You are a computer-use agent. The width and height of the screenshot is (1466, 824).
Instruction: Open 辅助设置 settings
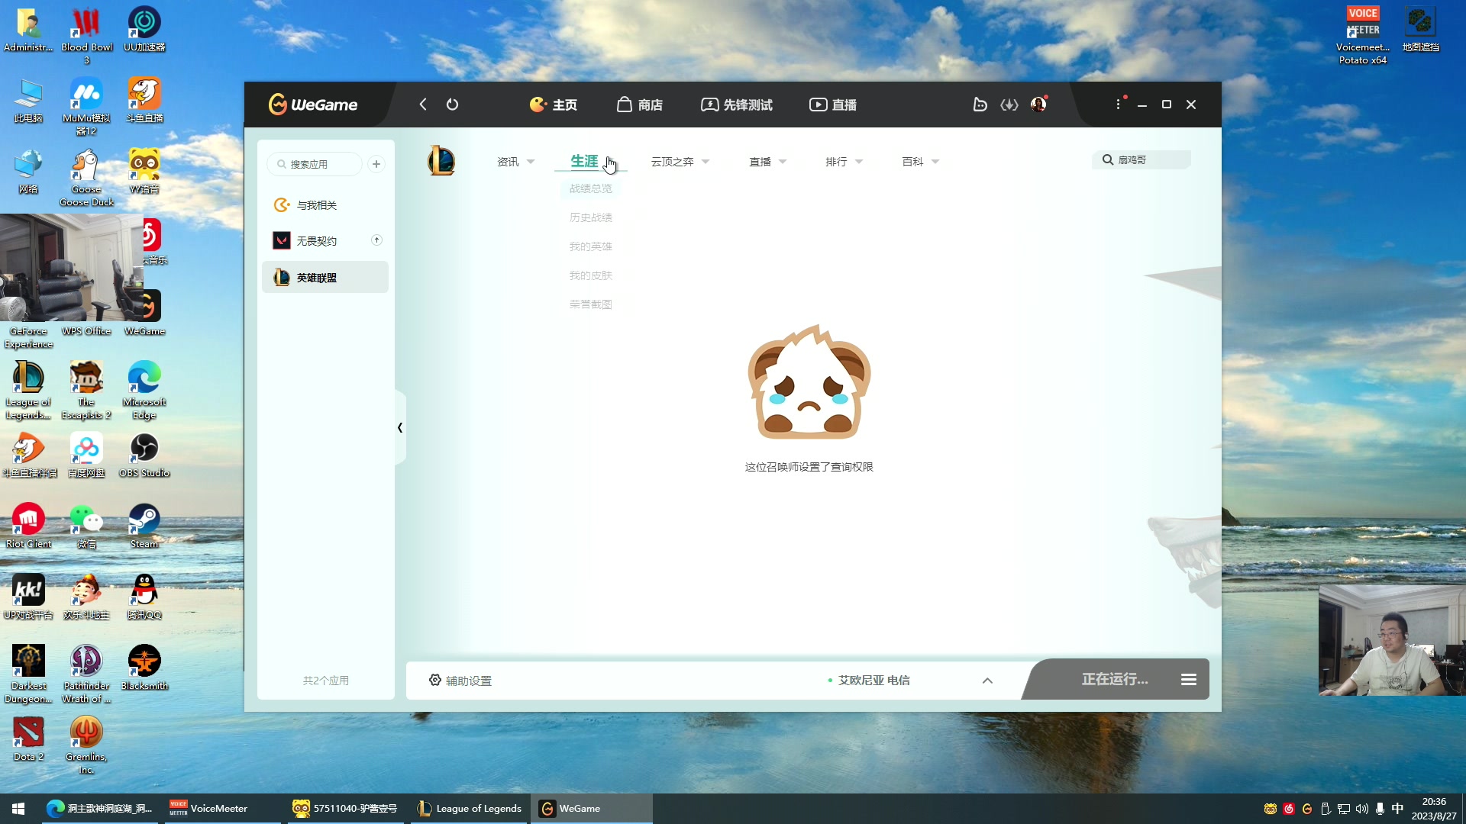coord(460,680)
